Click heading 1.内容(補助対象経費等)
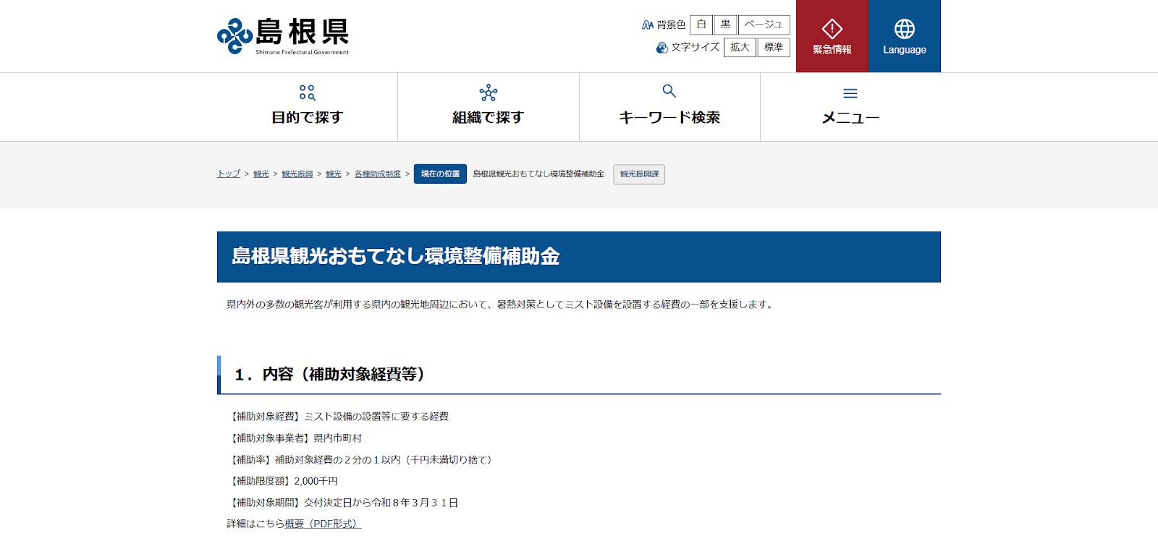Viewport: 1158px width, 549px height. point(329,374)
